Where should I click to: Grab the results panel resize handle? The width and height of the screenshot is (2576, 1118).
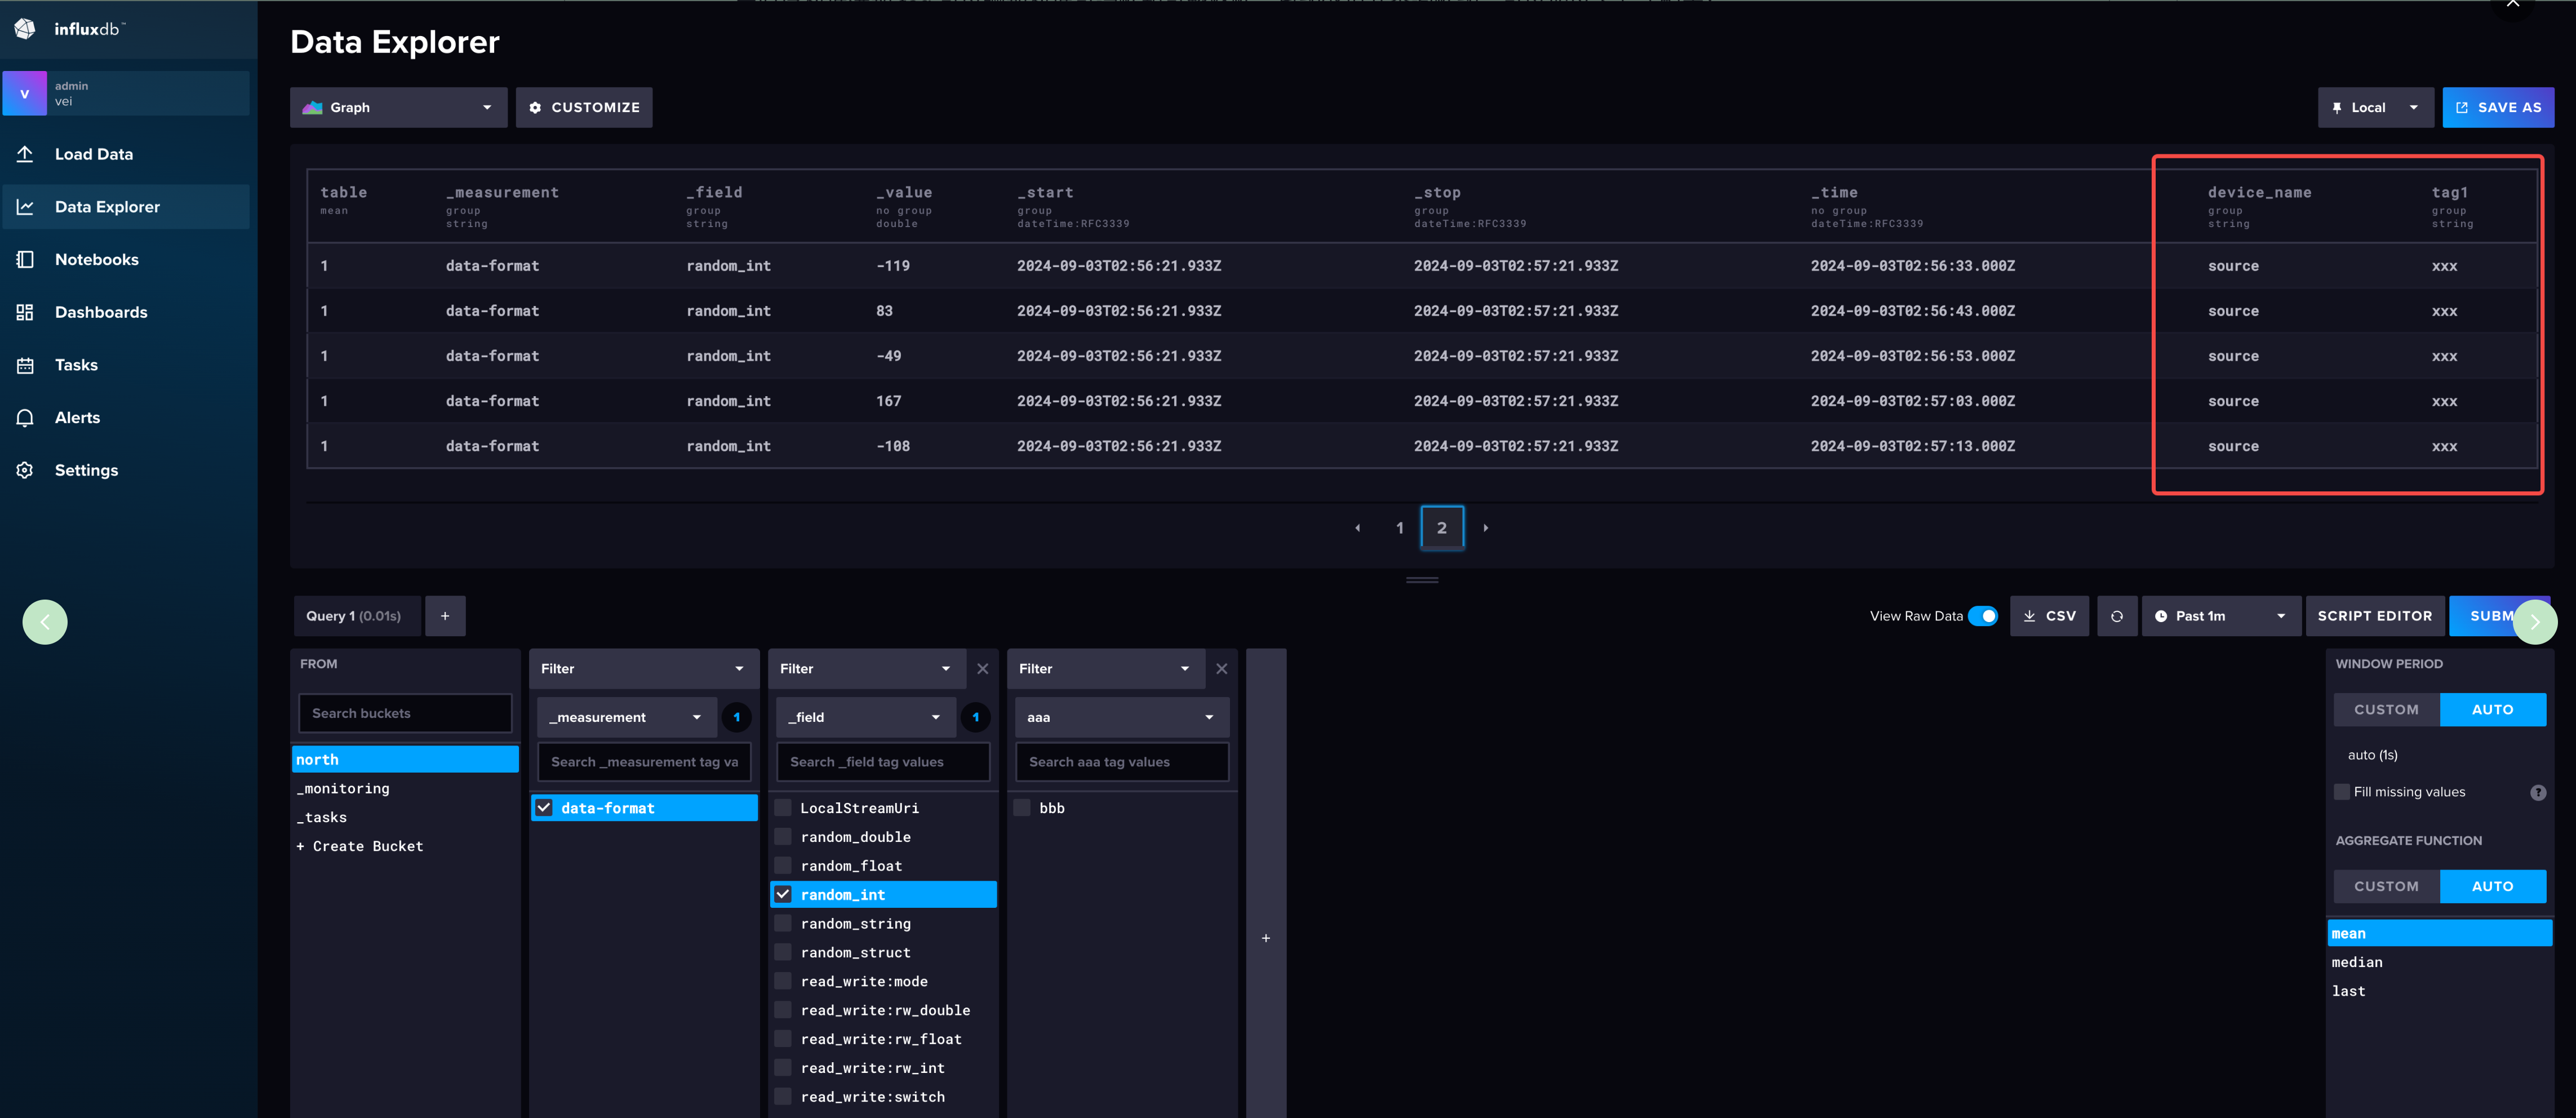point(1422,580)
